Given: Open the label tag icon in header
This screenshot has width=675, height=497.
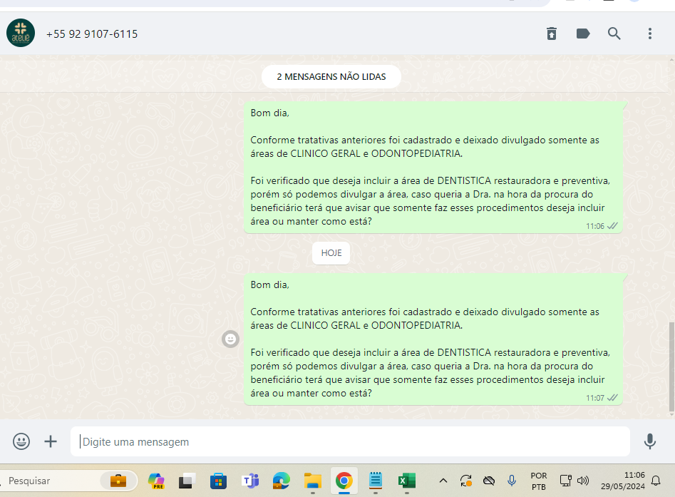Looking at the screenshot, I should coord(583,34).
